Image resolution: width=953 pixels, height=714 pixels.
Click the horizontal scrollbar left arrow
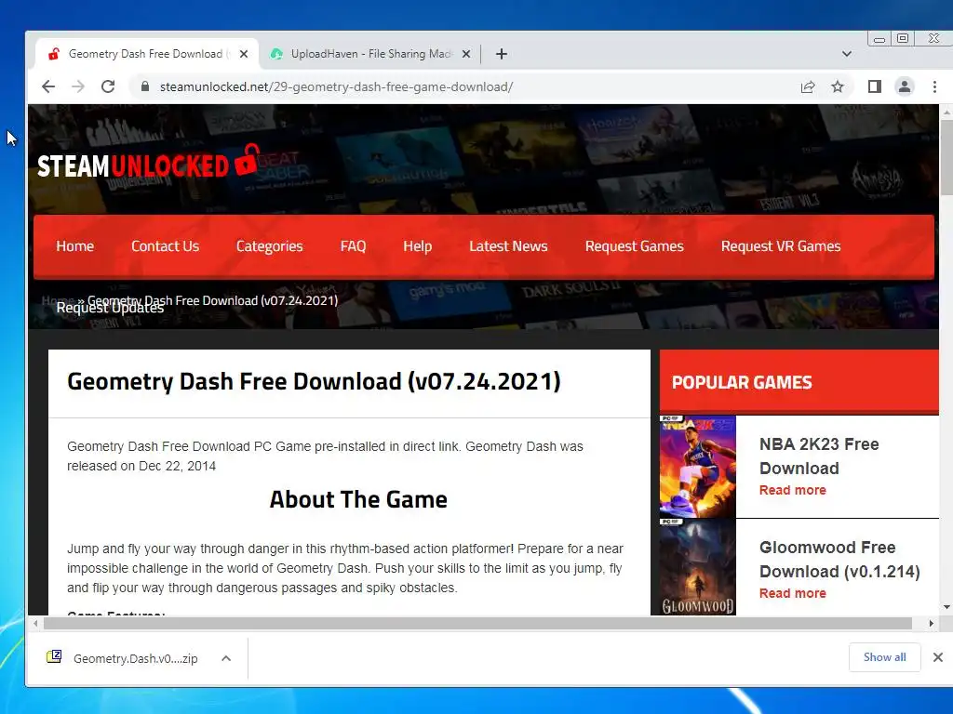35,623
